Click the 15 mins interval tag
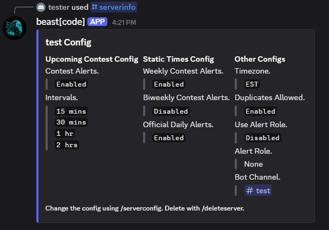329x230 pixels. tap(71, 111)
